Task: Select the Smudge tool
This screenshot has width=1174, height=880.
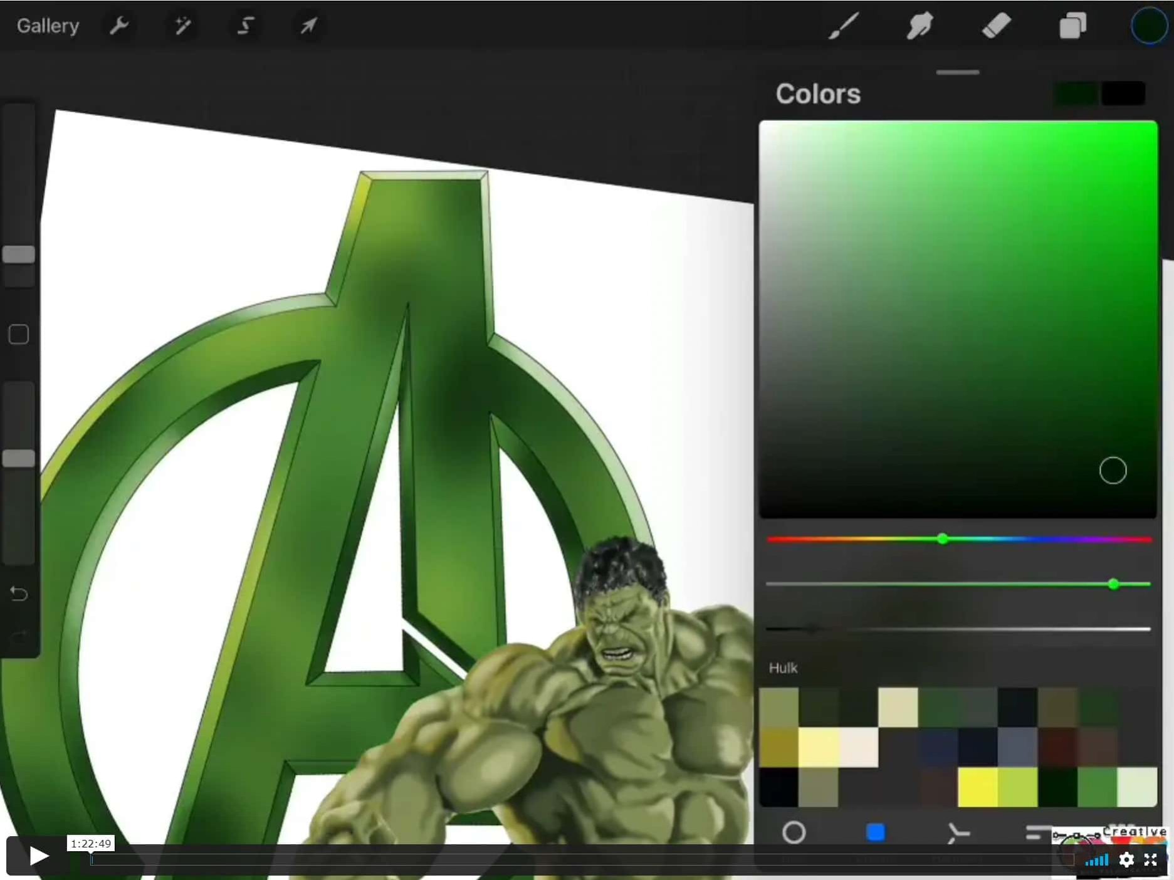Action: [919, 26]
